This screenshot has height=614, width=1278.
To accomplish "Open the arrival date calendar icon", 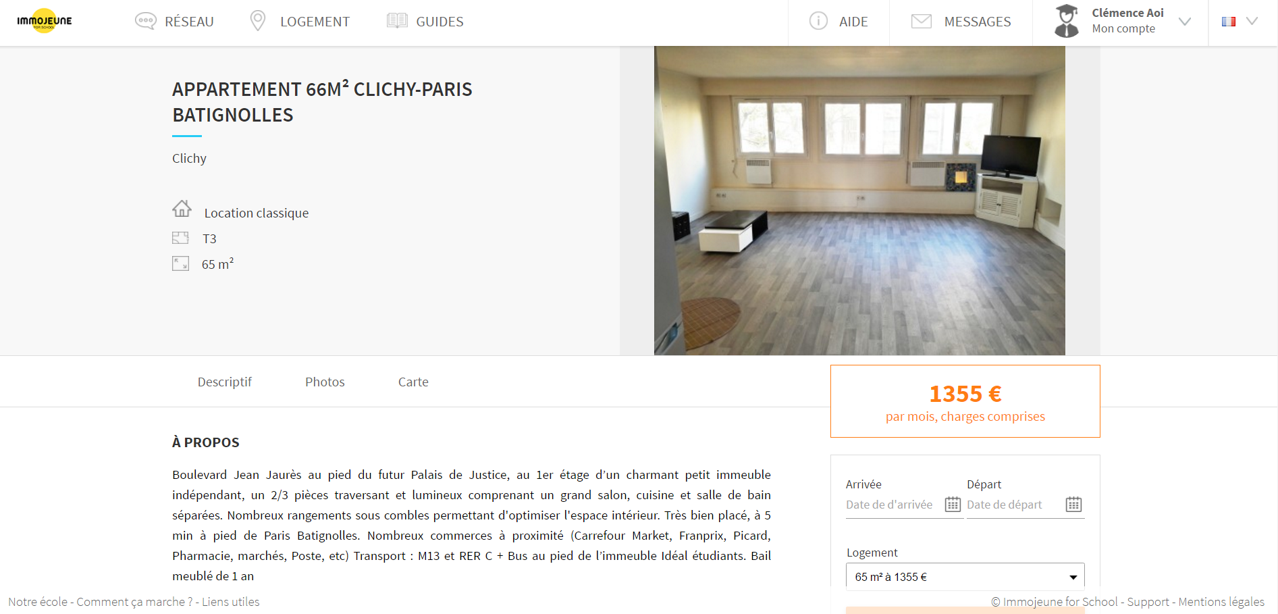I will [x=953, y=504].
